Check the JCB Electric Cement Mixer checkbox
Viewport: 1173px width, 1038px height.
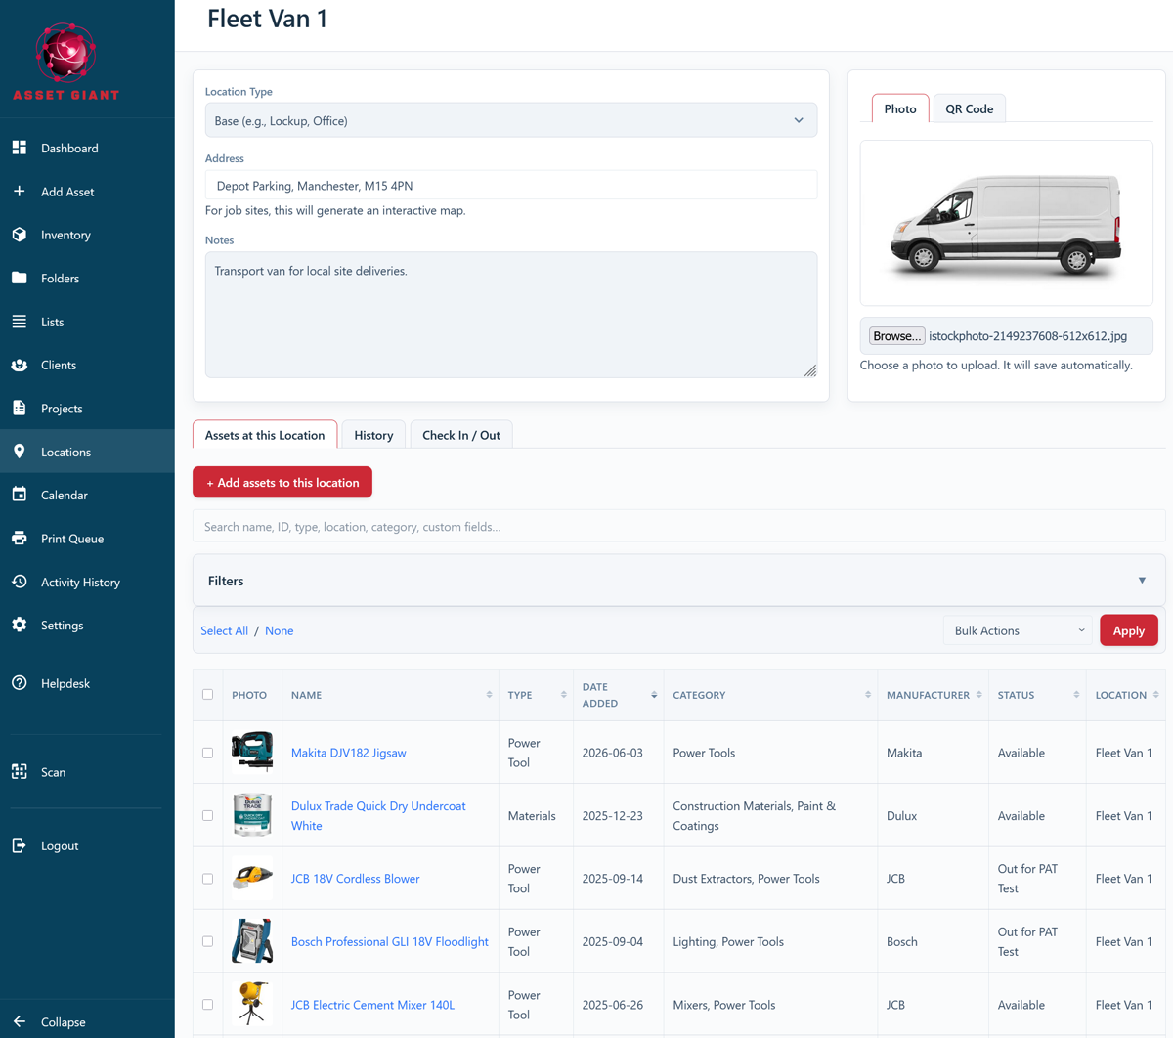[207, 1005]
